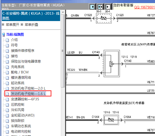Click the page icon beside 起动系统
155x136 pixels.
coord(7,83)
